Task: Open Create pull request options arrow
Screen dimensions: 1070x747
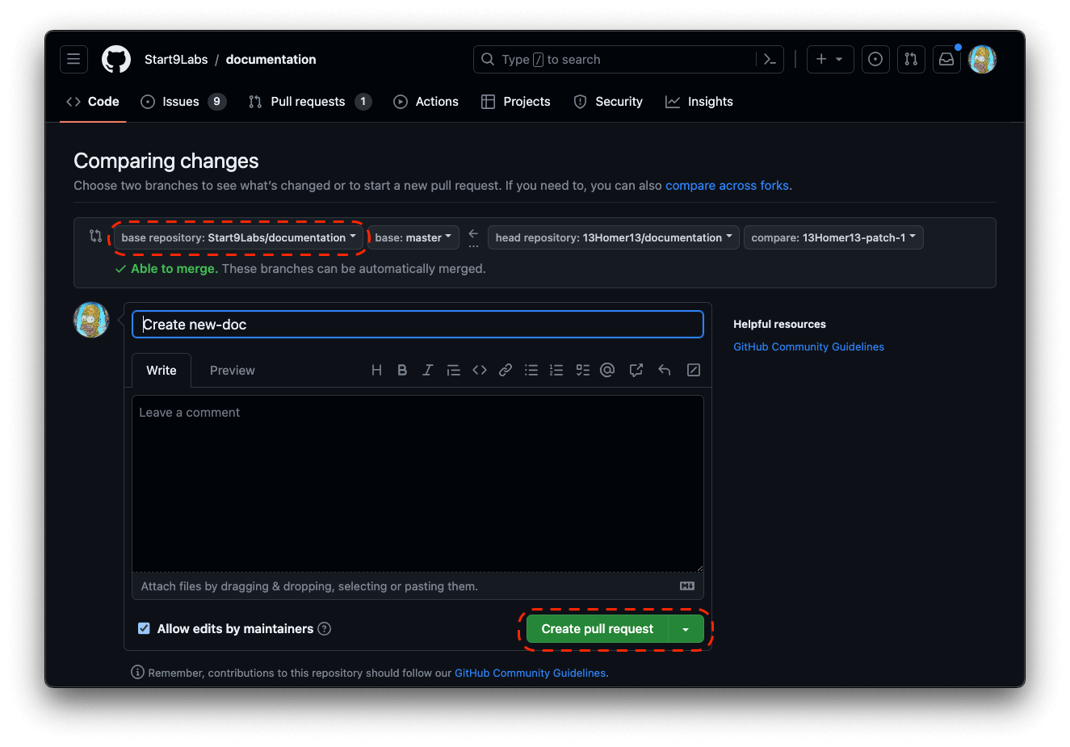Action: click(686, 629)
